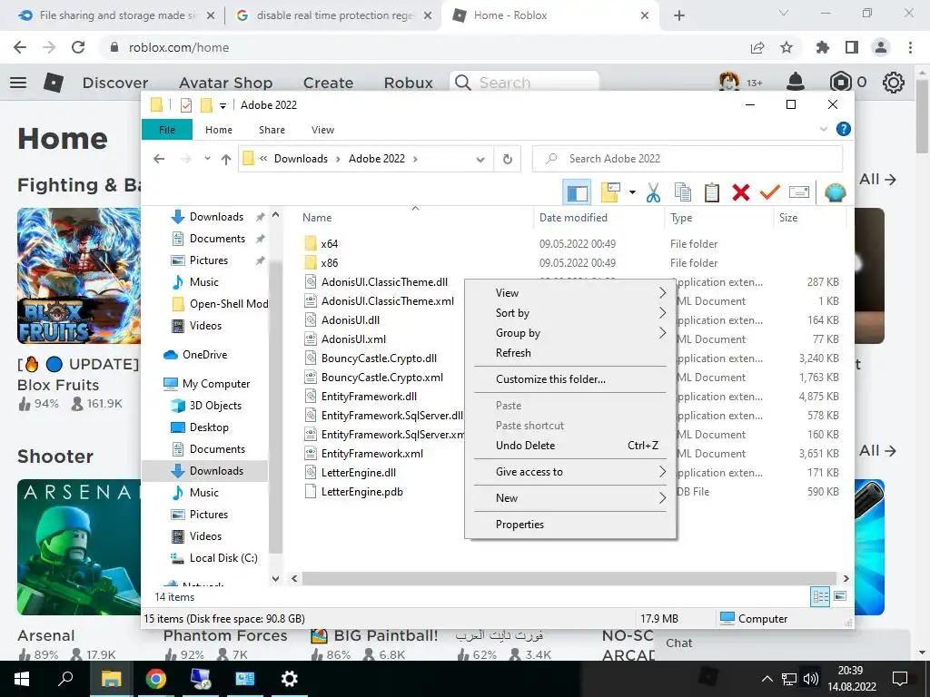
Task: Navigate back in Explorer window
Action: click(x=159, y=159)
